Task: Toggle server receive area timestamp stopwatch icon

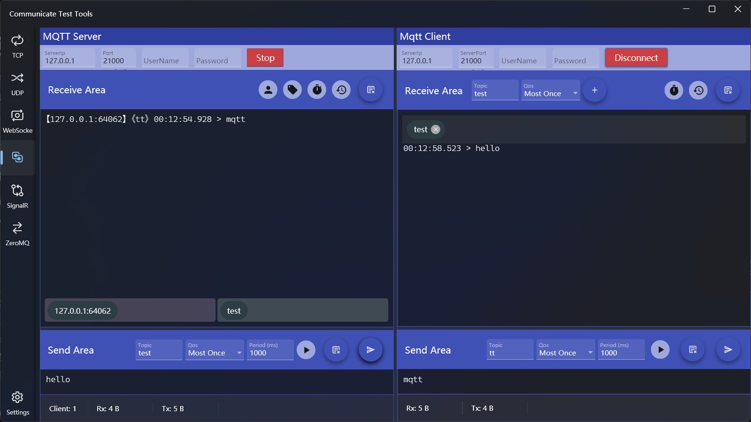Action: click(317, 90)
